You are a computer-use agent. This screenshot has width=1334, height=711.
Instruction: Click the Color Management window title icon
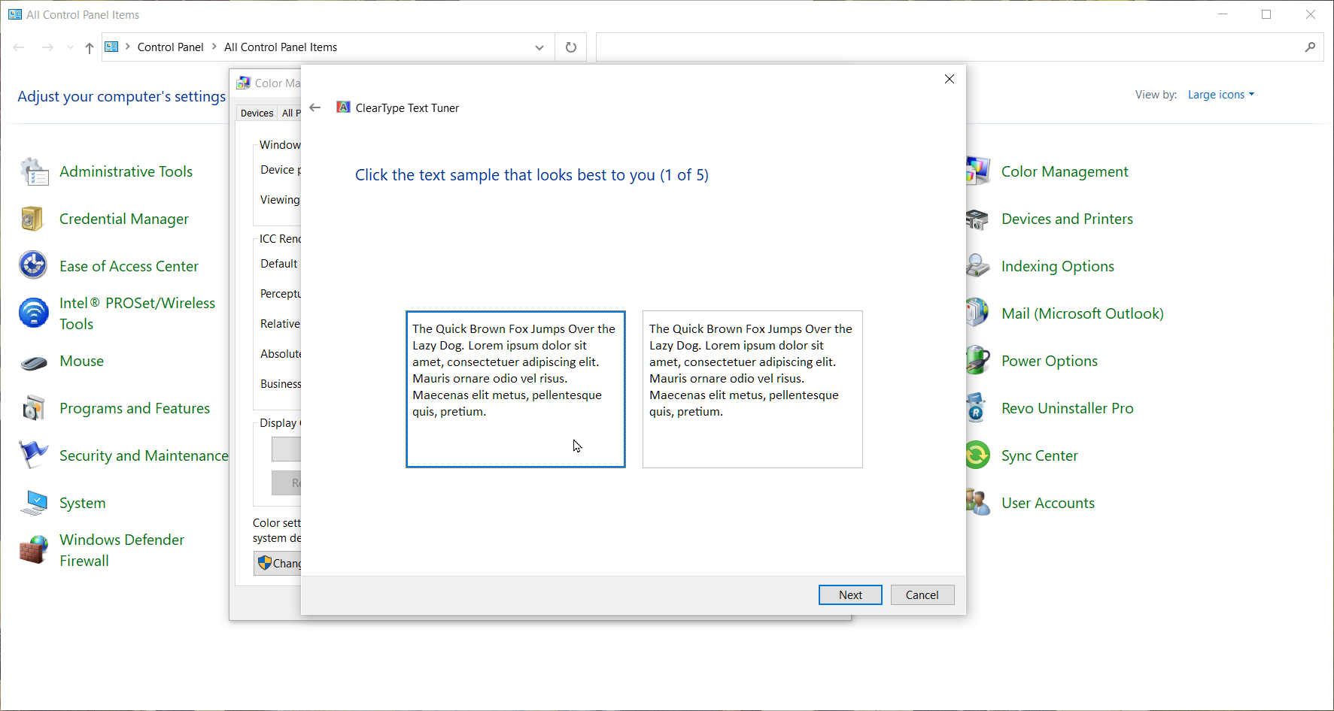(x=244, y=83)
